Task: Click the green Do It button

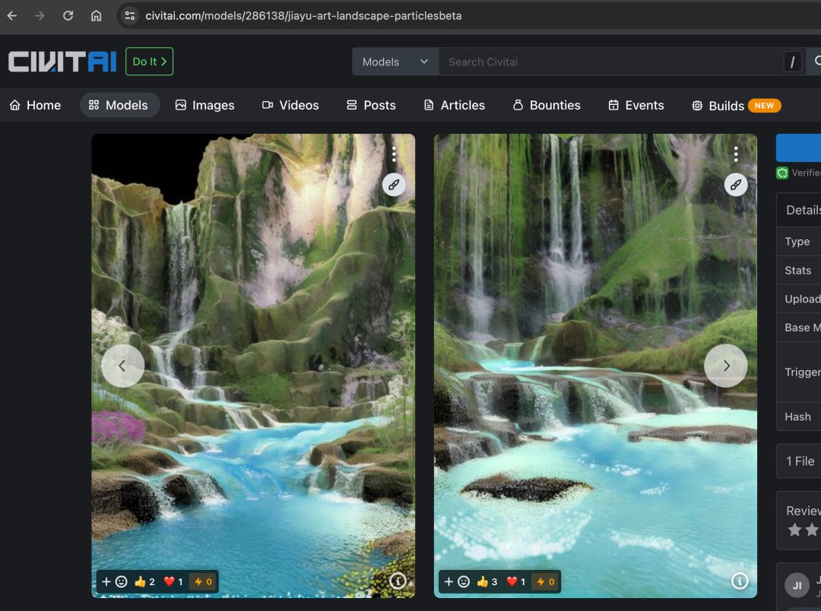Action: click(x=149, y=62)
